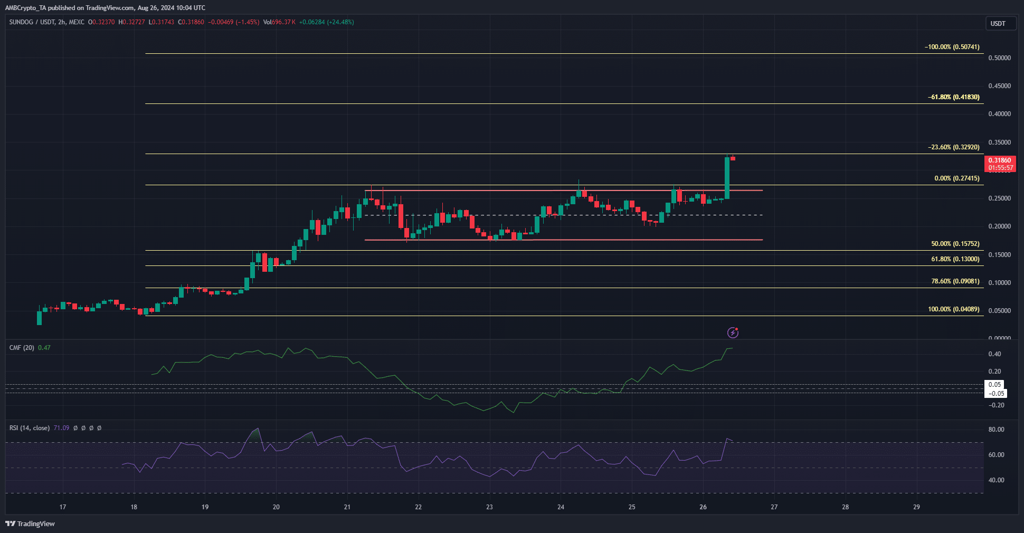The width and height of the screenshot is (1024, 533).
Task: Click the purple lightning event icon
Action: 733,332
